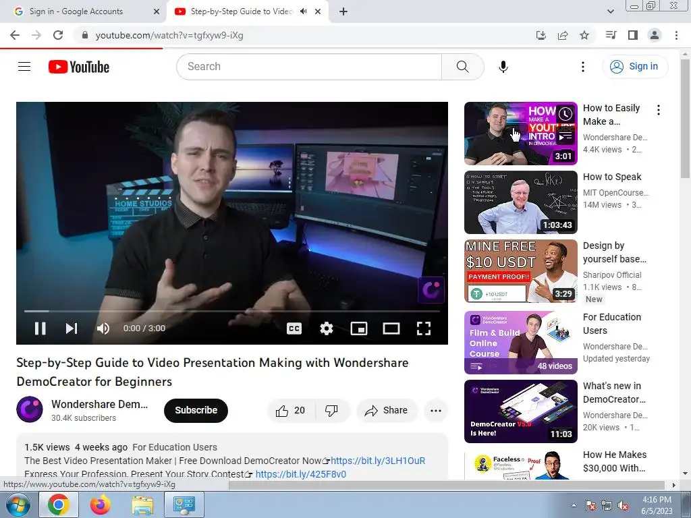Click the video progress bar
The height and width of the screenshot is (518, 691).
(232, 311)
